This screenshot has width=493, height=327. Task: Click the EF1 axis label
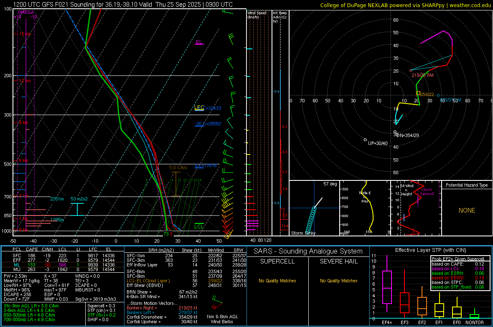click(439, 322)
